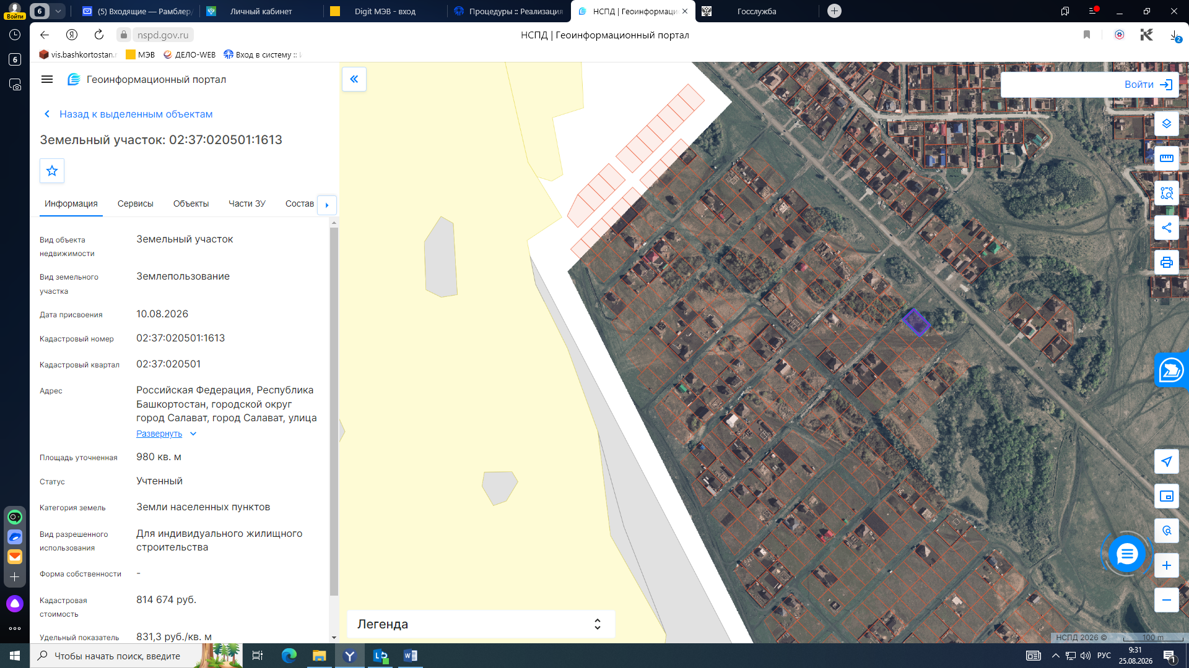Expand the Легенда panel

(x=481, y=624)
